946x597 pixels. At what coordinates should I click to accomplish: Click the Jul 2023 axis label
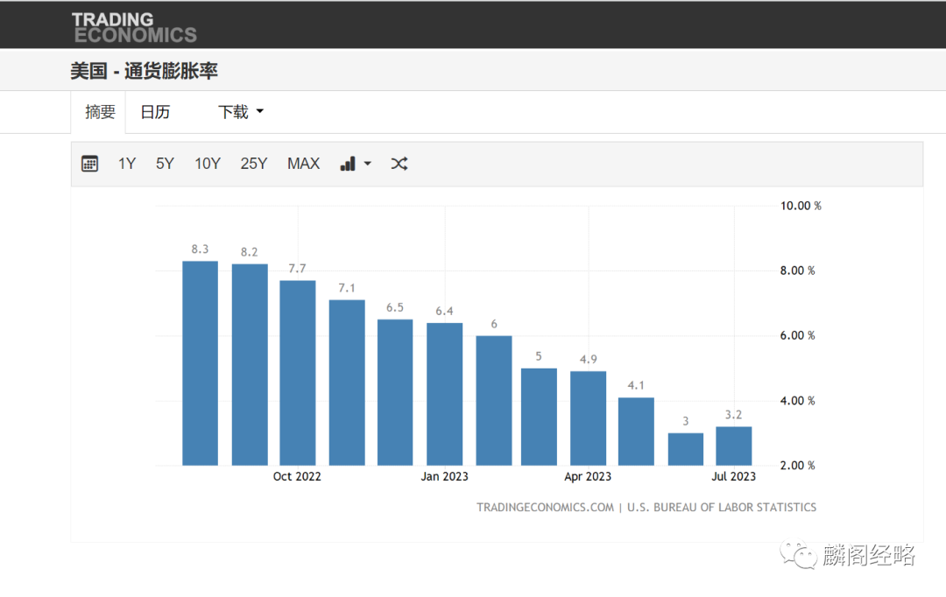[734, 476]
